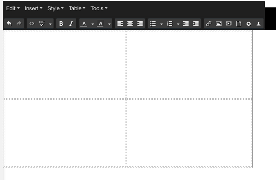Insert media with the film icon
The width and height of the screenshot is (276, 180).
[x=228, y=24]
